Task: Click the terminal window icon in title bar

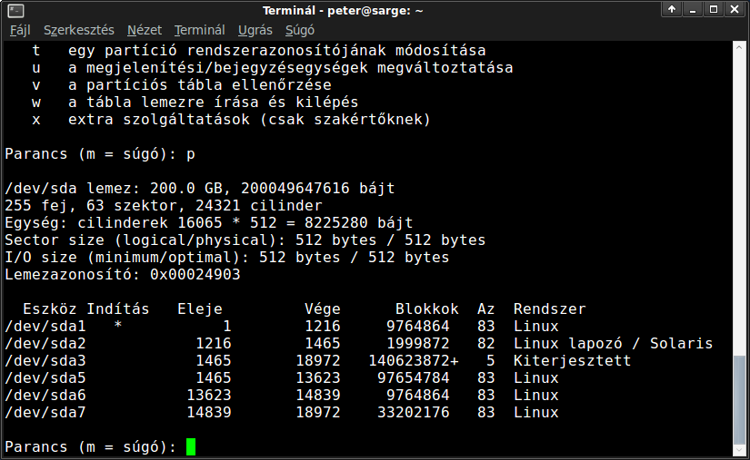Action: 15,10
